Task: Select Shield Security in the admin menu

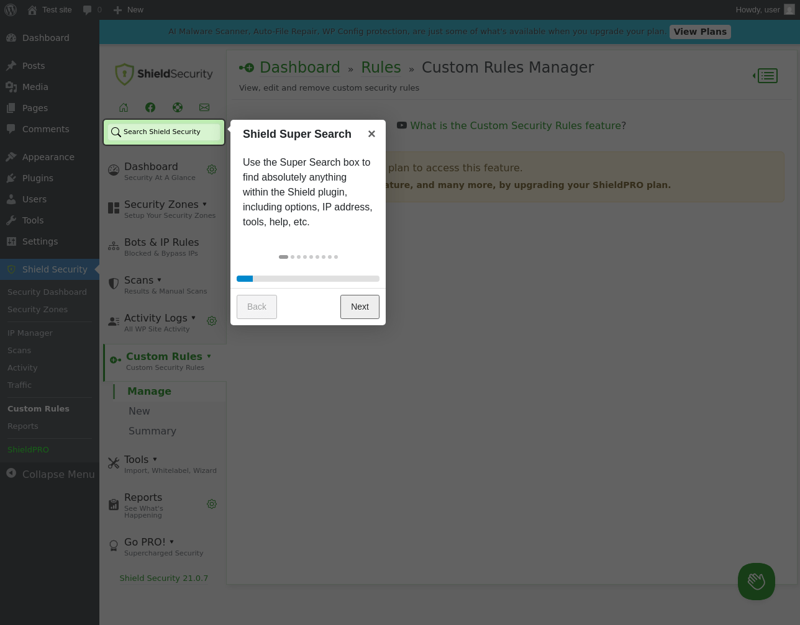Action: click(x=50, y=269)
